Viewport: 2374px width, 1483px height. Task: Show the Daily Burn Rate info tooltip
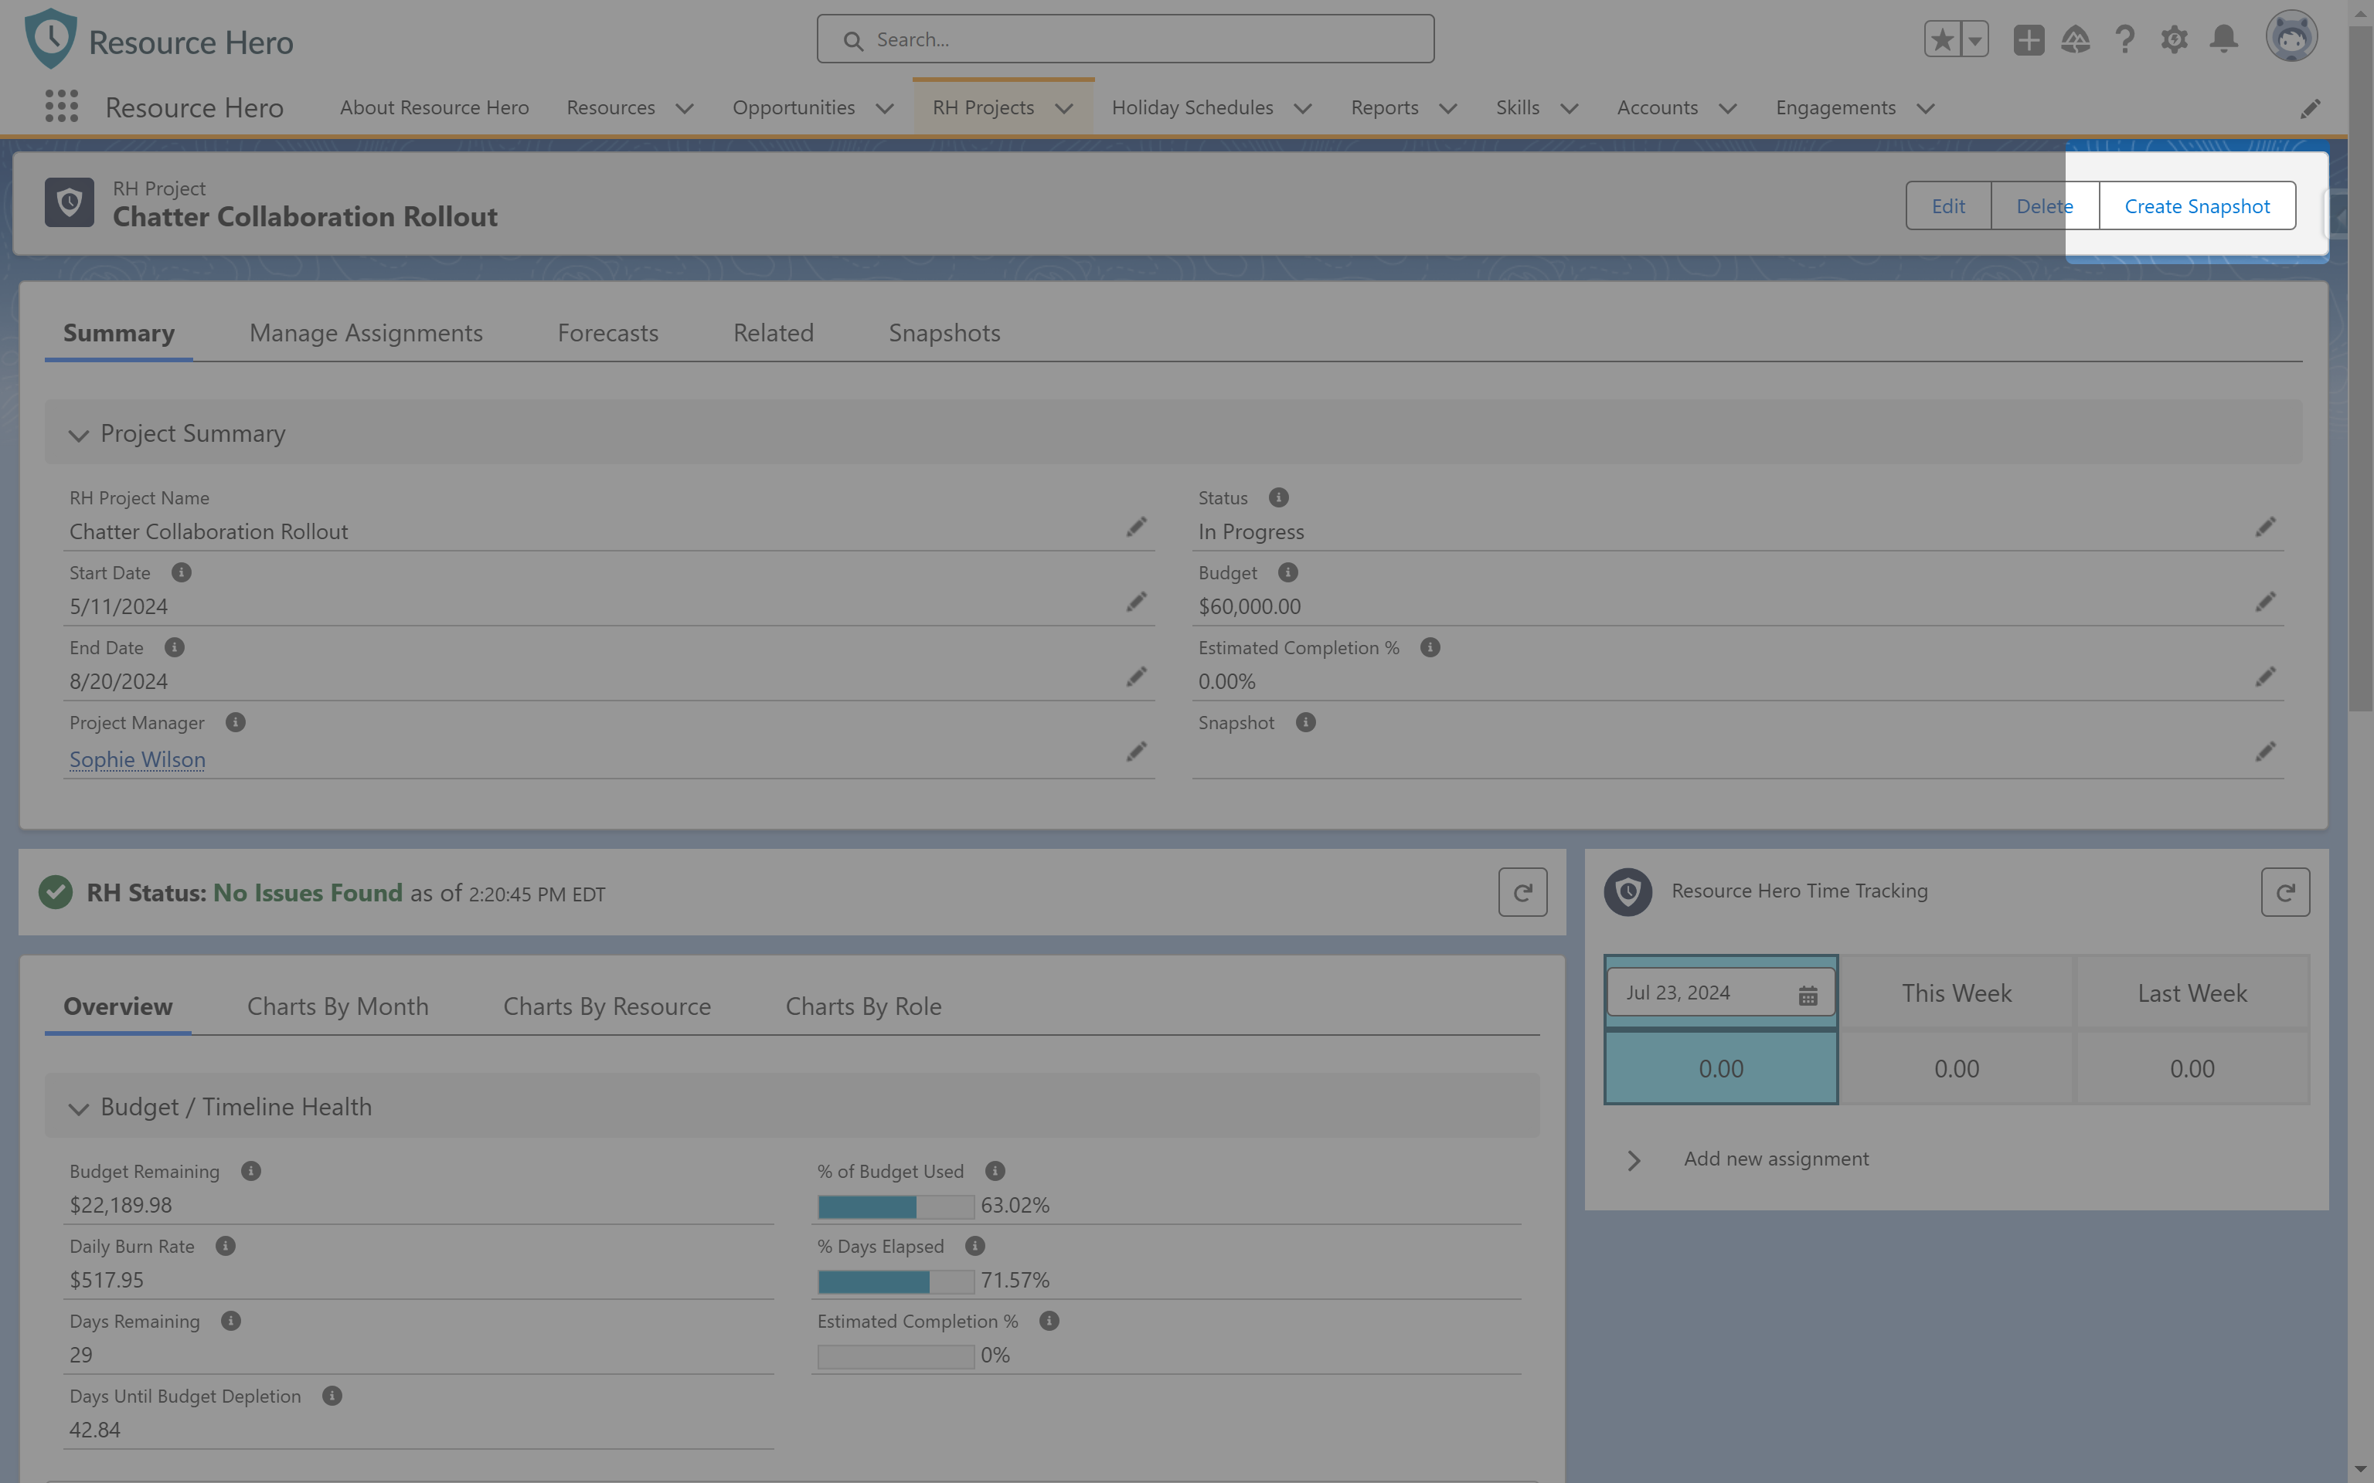pyautogui.click(x=226, y=1246)
